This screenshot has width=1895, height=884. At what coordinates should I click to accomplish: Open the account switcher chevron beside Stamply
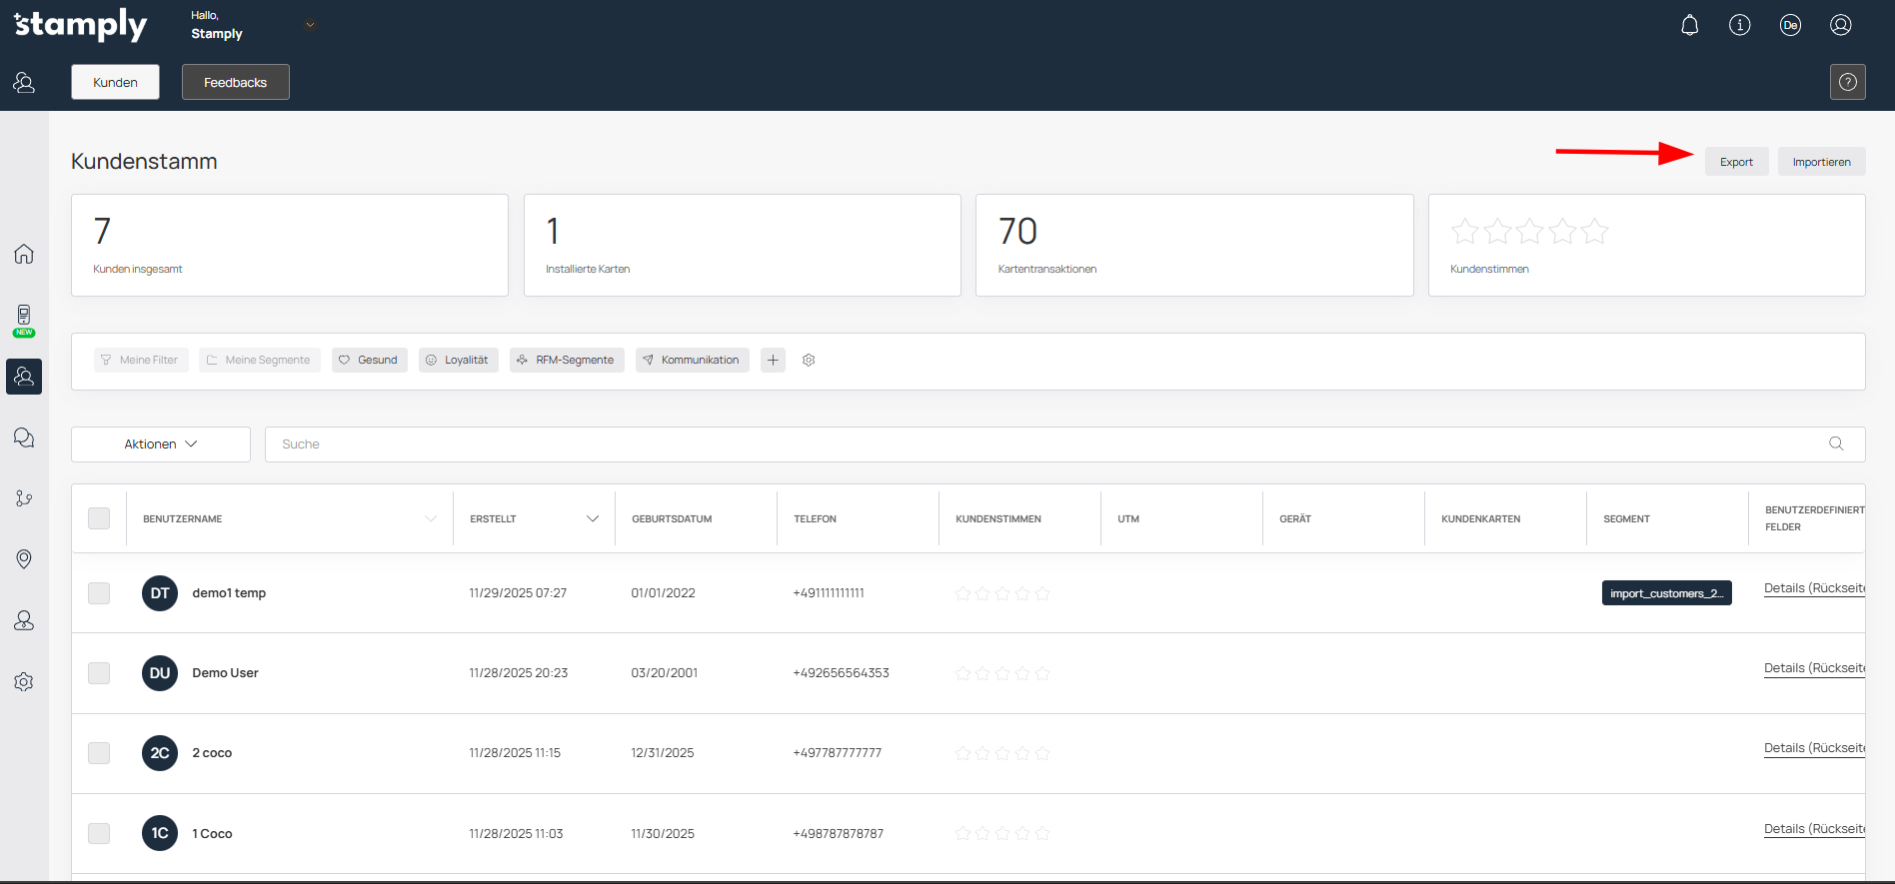pyautogui.click(x=310, y=25)
